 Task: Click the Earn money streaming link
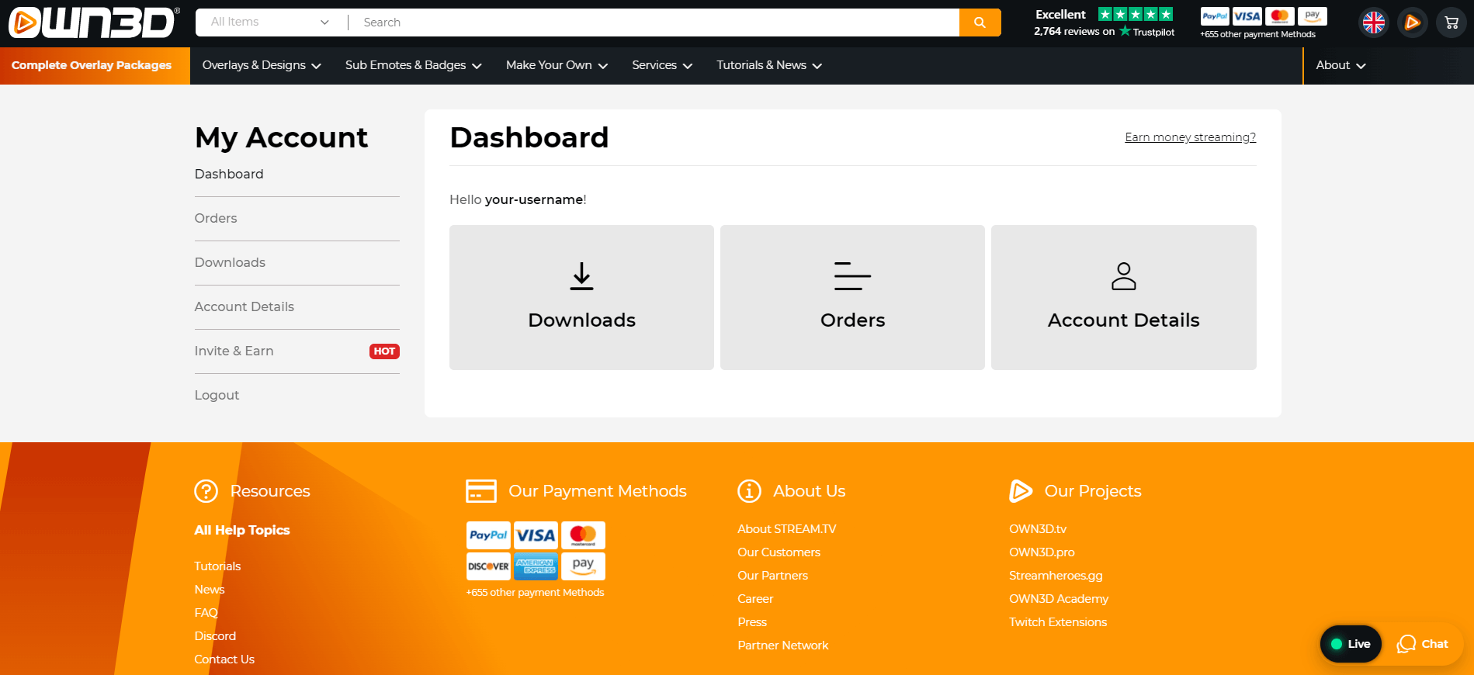pos(1190,137)
